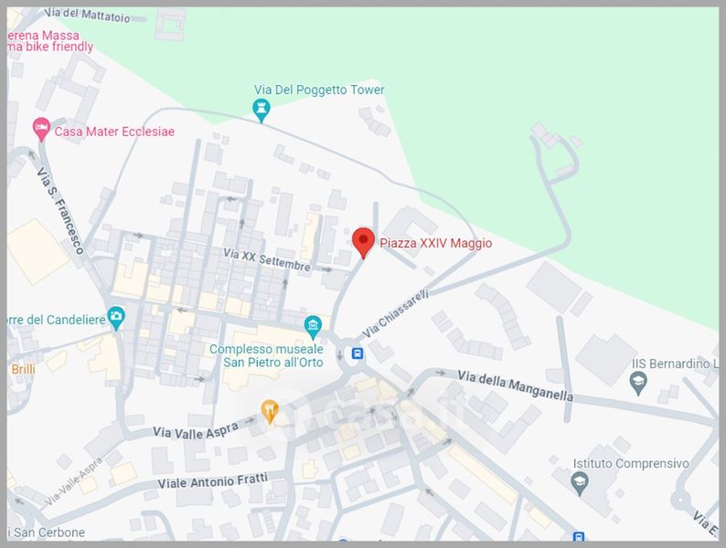Click the red Piazza XXIV Maggio pin

[x=364, y=243]
